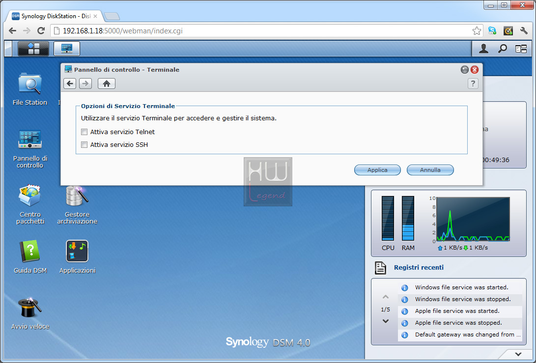536x363 pixels.
Task: Open help for the Terminale panel
Action: point(473,84)
